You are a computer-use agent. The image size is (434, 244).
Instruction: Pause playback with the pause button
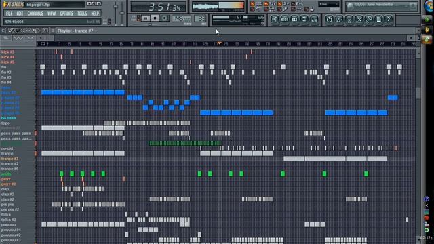click(x=145, y=18)
